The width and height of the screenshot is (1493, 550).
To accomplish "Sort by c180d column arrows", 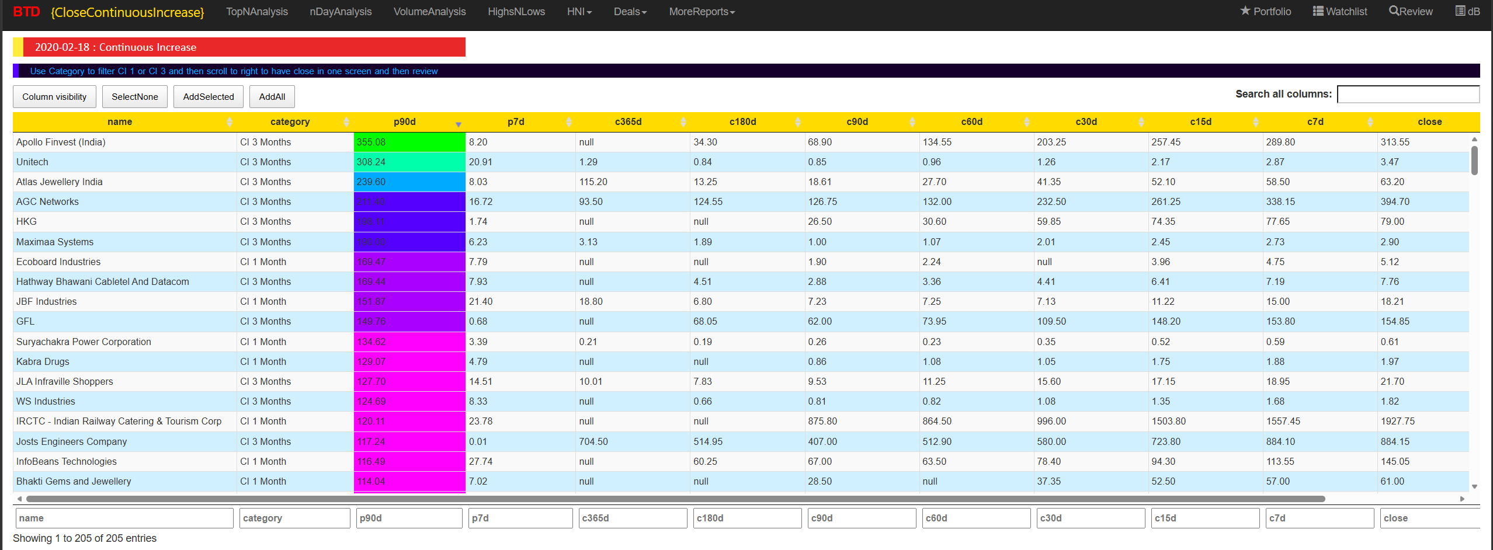I will click(798, 121).
